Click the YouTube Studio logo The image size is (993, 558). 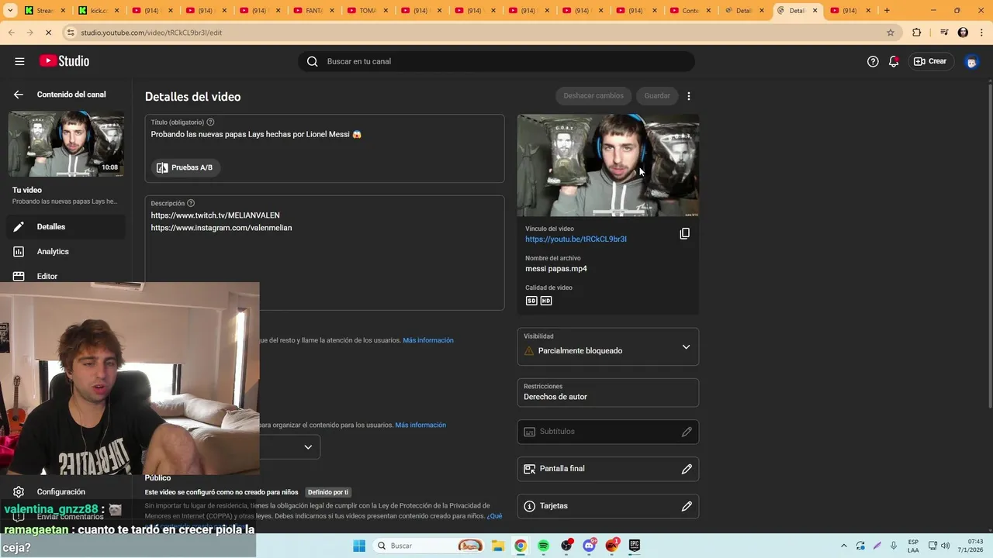(64, 61)
